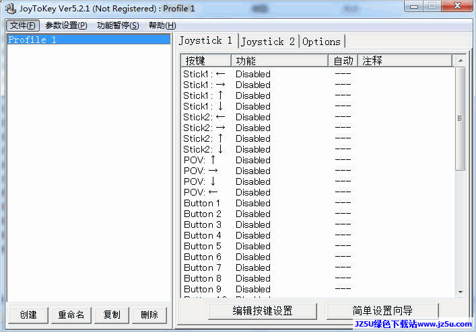Switch to the Joystick 2 tab

tap(269, 42)
